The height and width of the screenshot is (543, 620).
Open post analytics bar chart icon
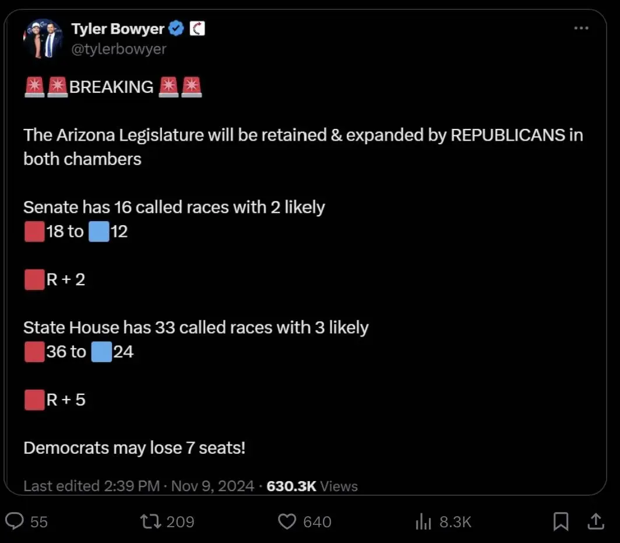(423, 521)
